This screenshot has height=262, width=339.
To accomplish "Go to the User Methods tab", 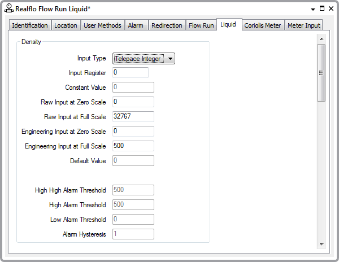I will coord(102,25).
